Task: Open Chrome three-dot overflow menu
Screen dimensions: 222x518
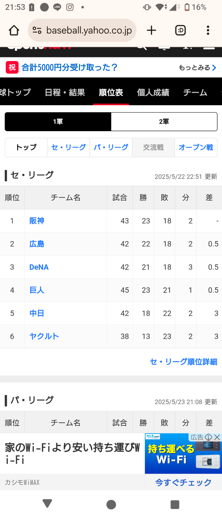Action: pos(208,30)
